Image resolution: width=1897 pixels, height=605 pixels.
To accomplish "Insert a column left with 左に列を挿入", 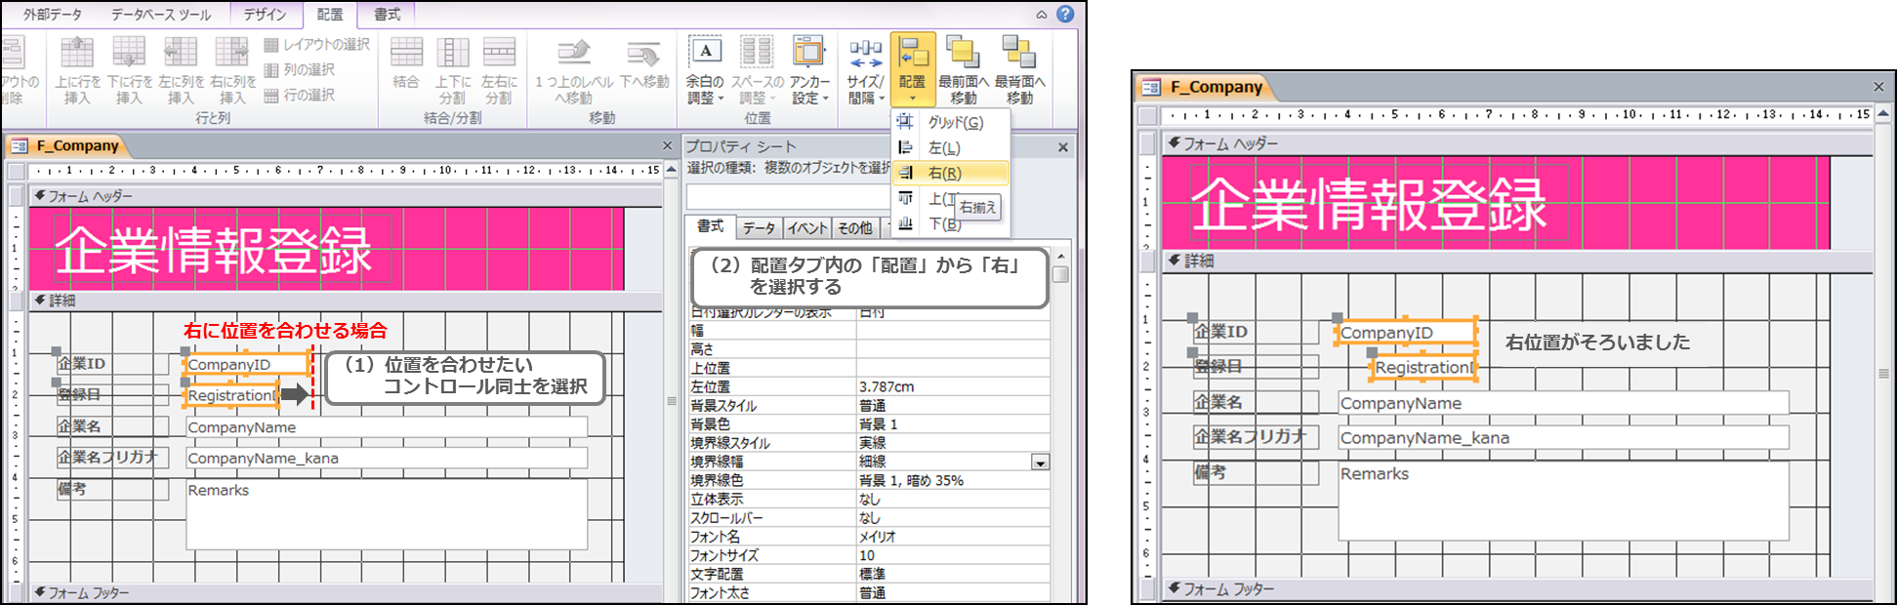I will [x=181, y=69].
